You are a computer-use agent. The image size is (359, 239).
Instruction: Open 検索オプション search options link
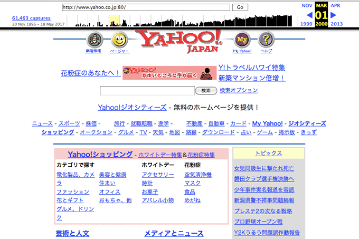(x=239, y=90)
